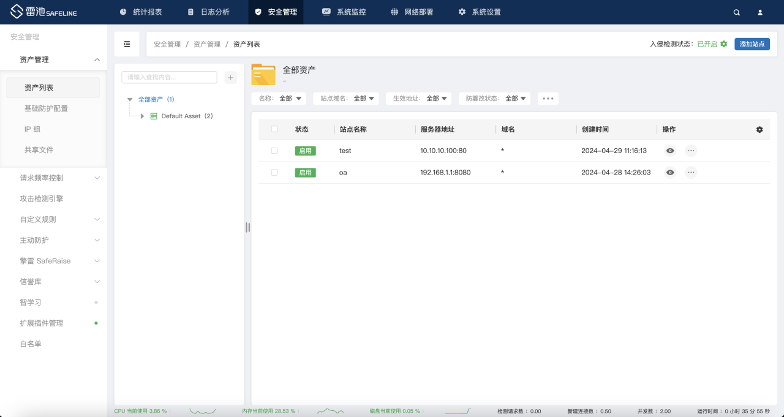Open table column settings gear icon
This screenshot has height=417, width=784.
point(759,130)
